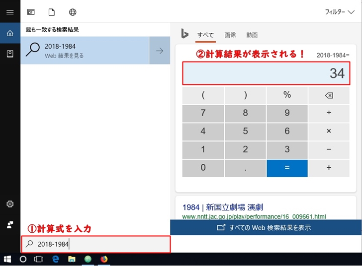
Task: Select the 2018-1984 best match result
Action: click(x=85, y=51)
